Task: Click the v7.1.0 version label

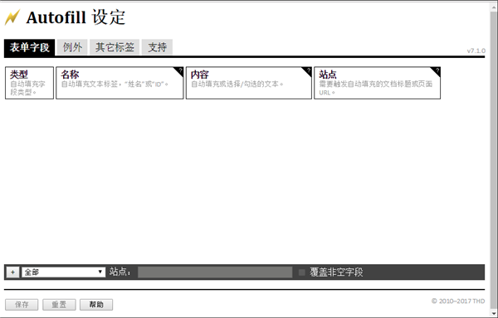Action: 476,51
